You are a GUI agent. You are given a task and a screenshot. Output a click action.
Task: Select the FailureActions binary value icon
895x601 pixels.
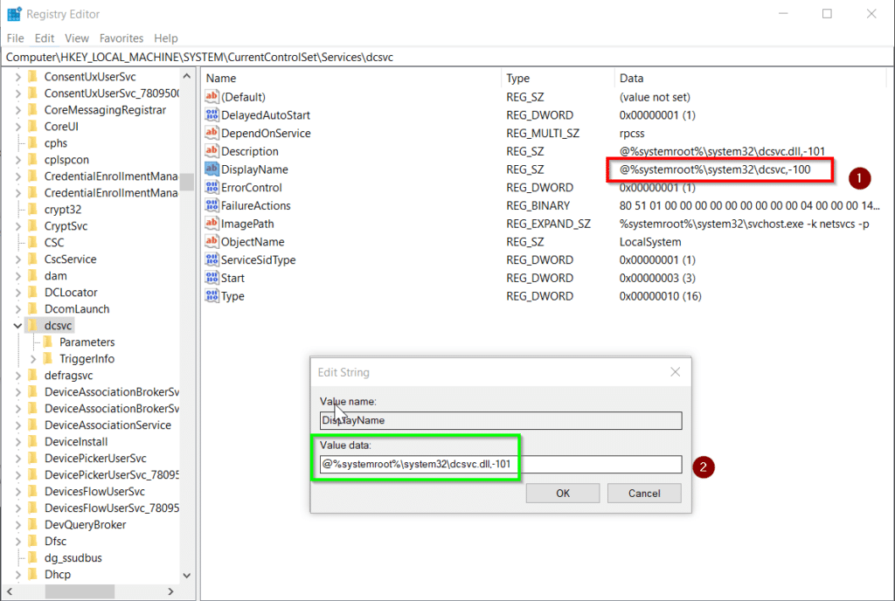point(212,206)
